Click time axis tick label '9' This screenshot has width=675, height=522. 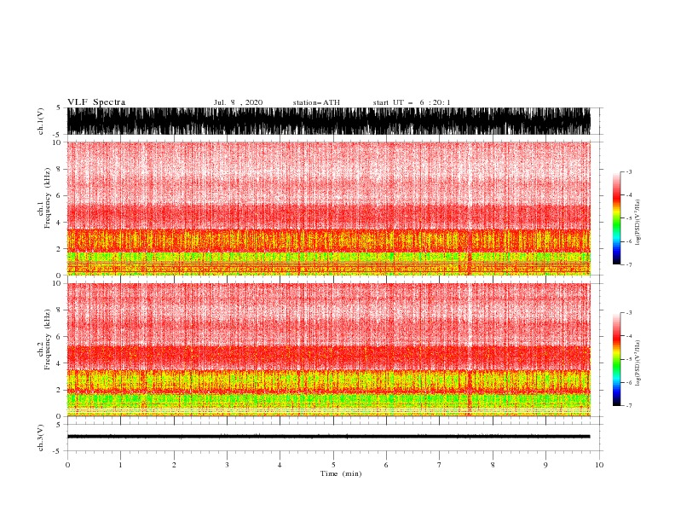pos(545,465)
